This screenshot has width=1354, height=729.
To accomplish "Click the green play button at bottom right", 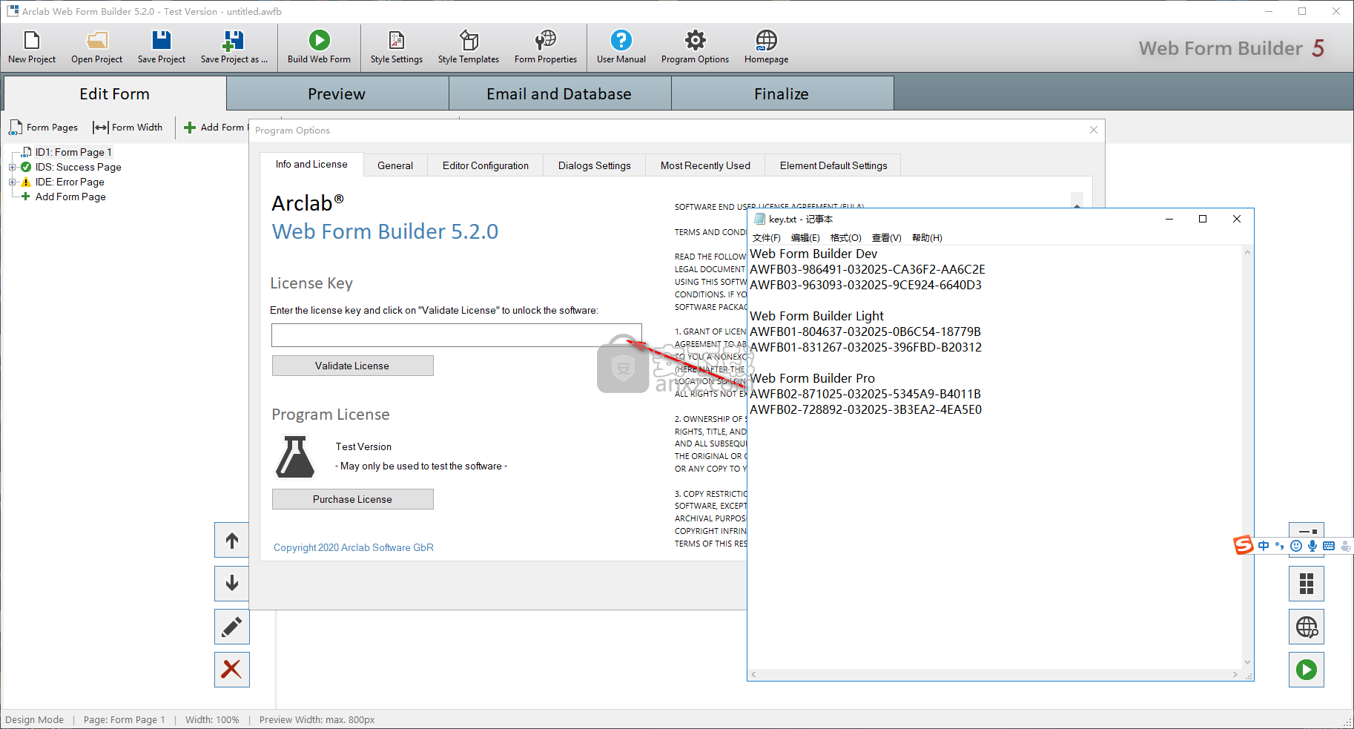I will coord(1307,670).
